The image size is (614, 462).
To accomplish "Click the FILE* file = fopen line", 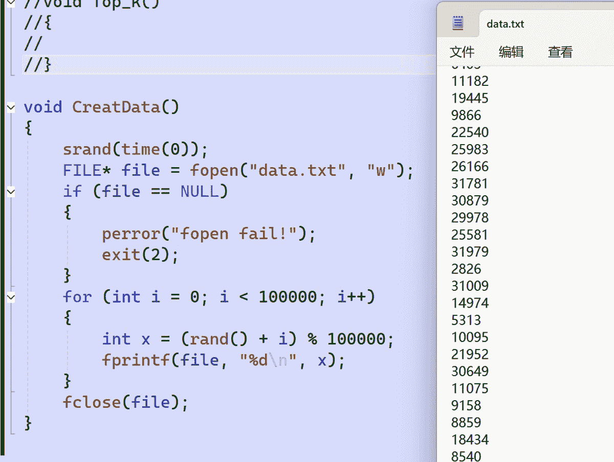I will click(238, 170).
